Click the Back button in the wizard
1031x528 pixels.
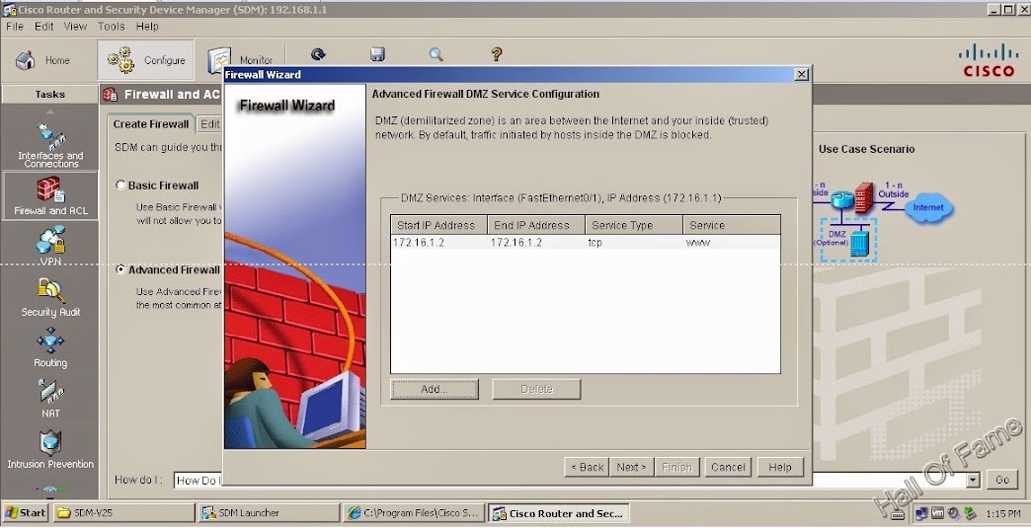point(587,467)
